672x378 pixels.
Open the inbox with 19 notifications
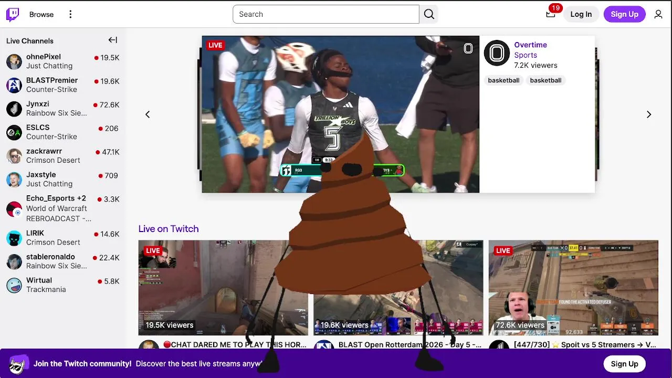point(551,14)
